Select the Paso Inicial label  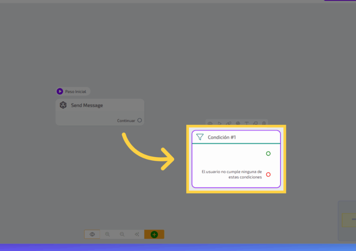point(75,92)
